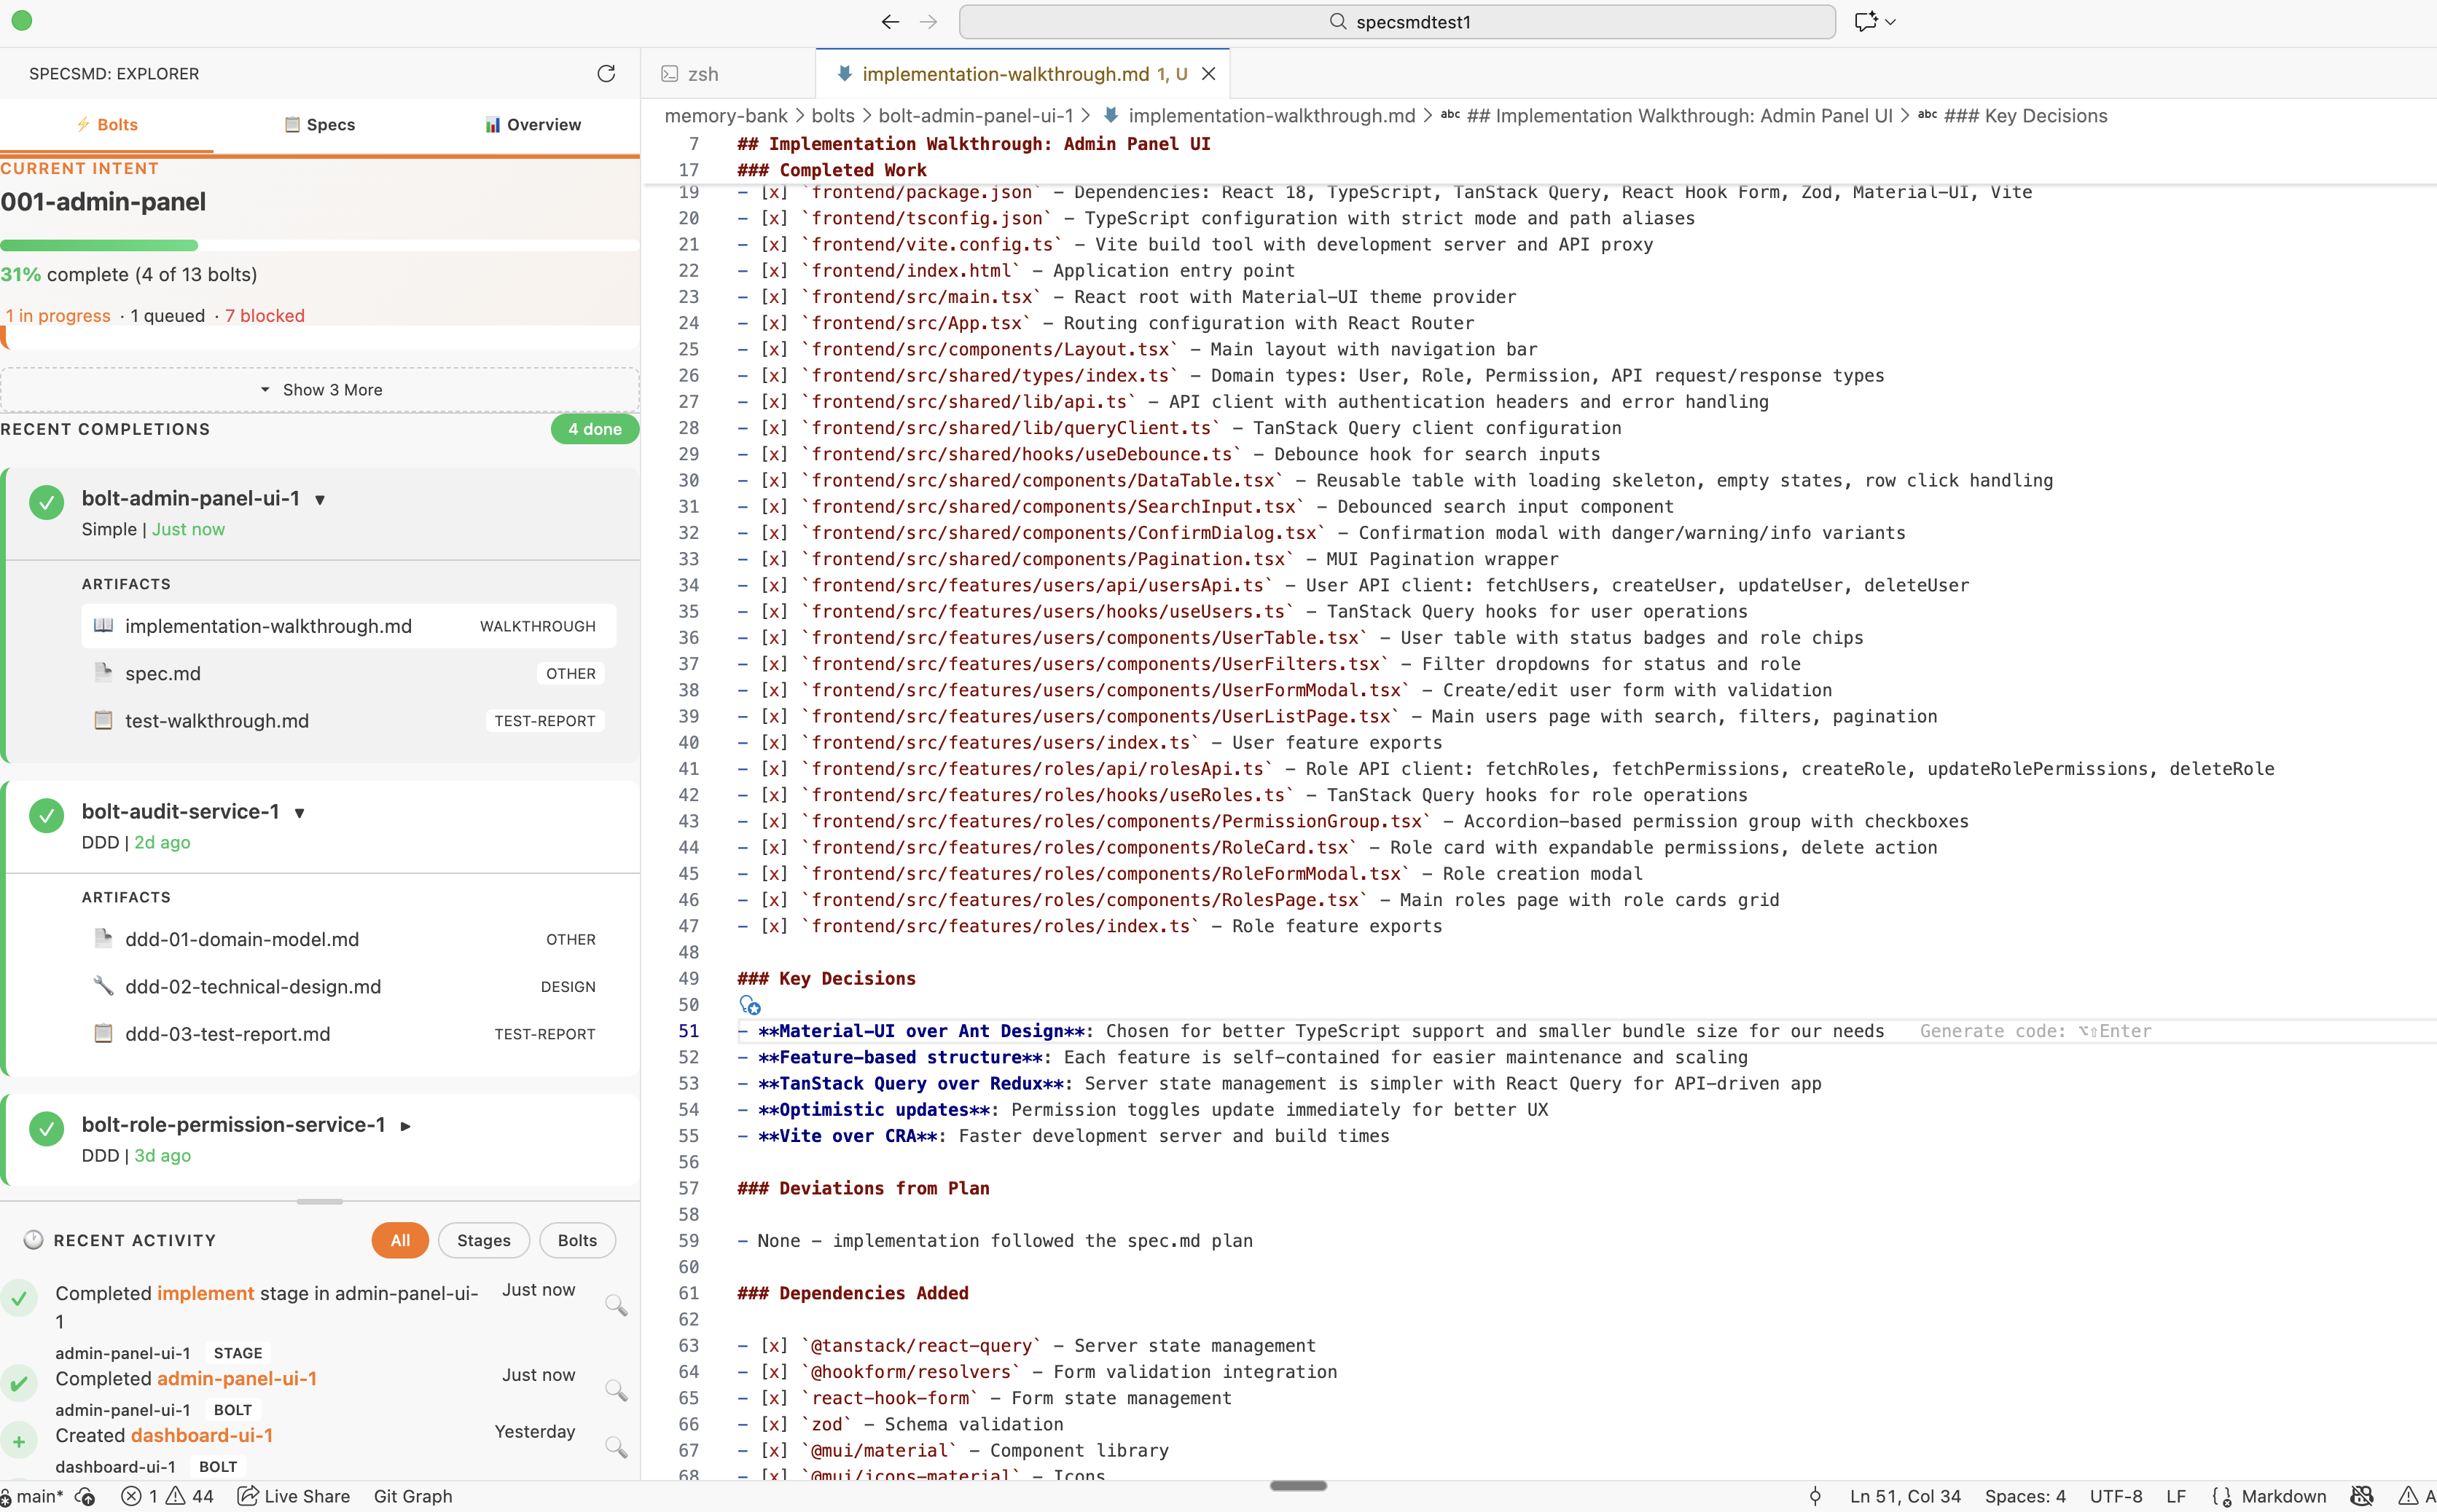Click Git Graph in status bar
Viewport: 2437px width, 1512px height.
[x=412, y=1496]
